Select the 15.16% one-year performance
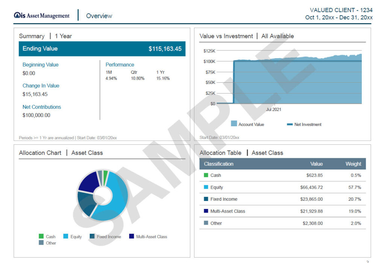The height and width of the screenshot is (263, 385). [163, 78]
